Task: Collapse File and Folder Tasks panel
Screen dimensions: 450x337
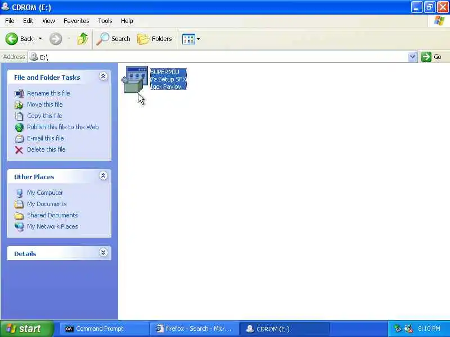Action: point(103,76)
